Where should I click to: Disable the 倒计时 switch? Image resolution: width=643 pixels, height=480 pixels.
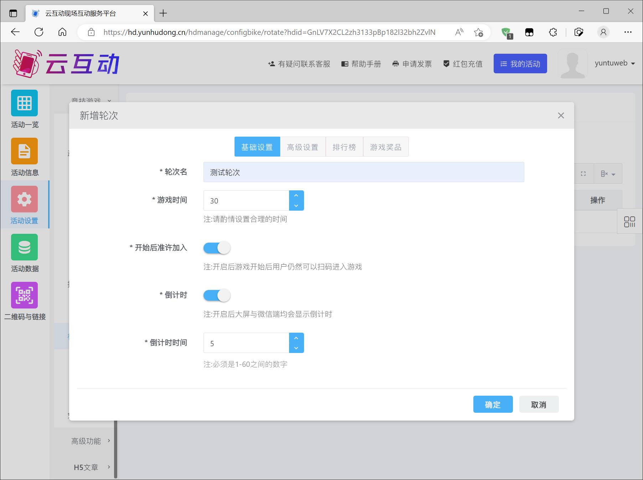click(x=217, y=295)
